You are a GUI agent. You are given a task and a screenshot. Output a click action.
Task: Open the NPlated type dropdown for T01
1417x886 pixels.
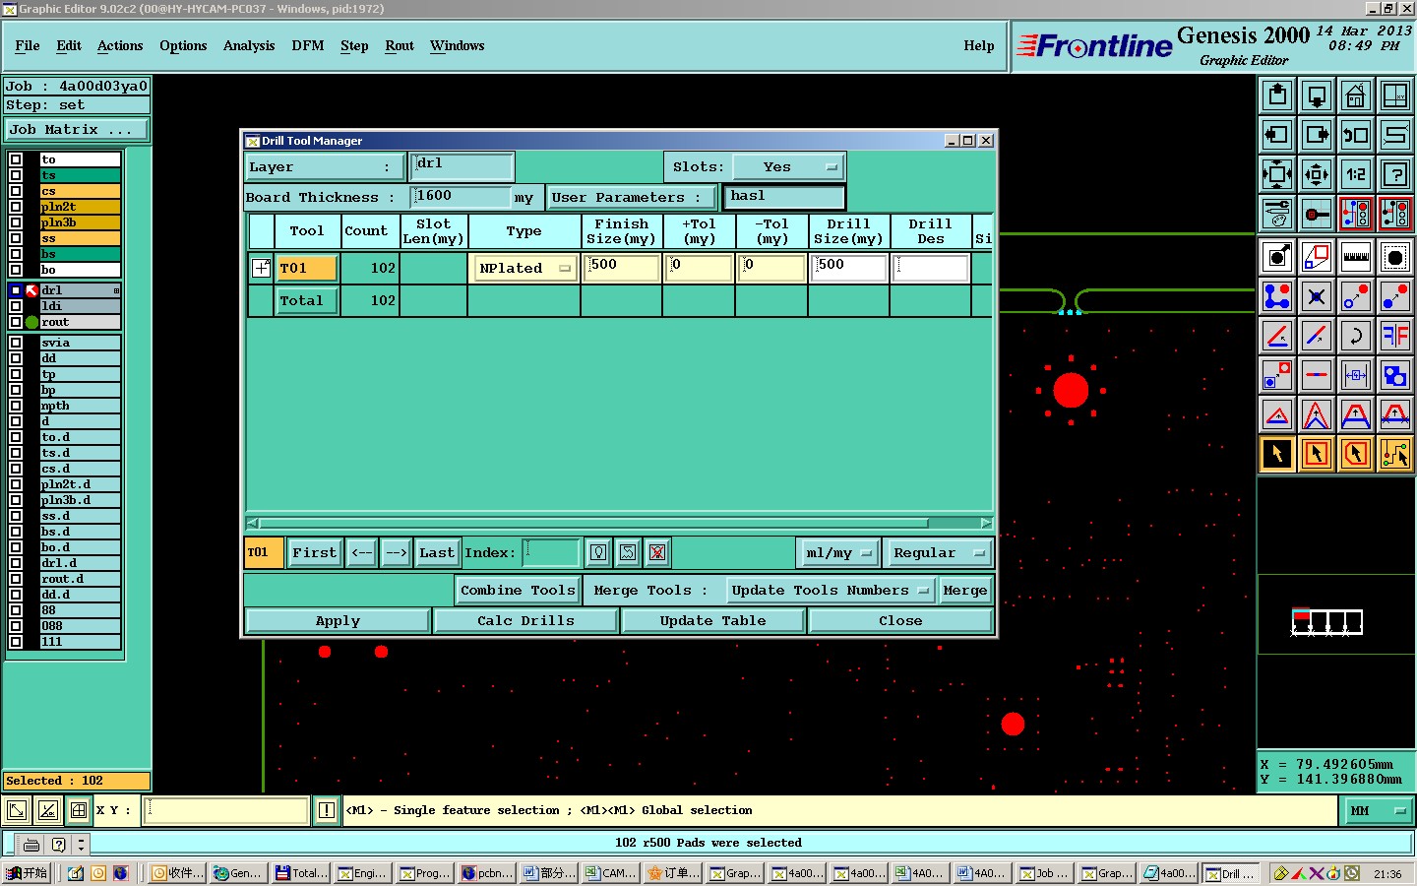tap(524, 268)
